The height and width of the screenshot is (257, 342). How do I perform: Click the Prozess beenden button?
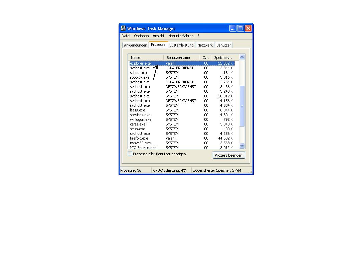click(x=229, y=155)
